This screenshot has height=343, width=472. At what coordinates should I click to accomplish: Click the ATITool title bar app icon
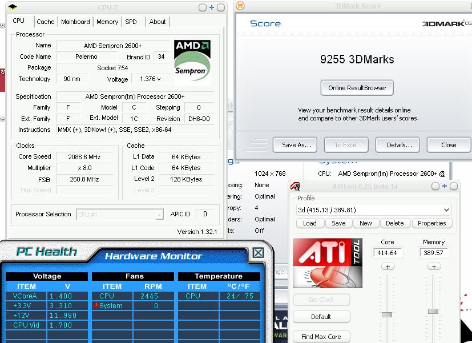(295, 186)
